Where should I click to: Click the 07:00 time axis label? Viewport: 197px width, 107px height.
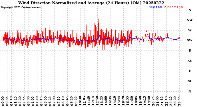tap(54, 101)
